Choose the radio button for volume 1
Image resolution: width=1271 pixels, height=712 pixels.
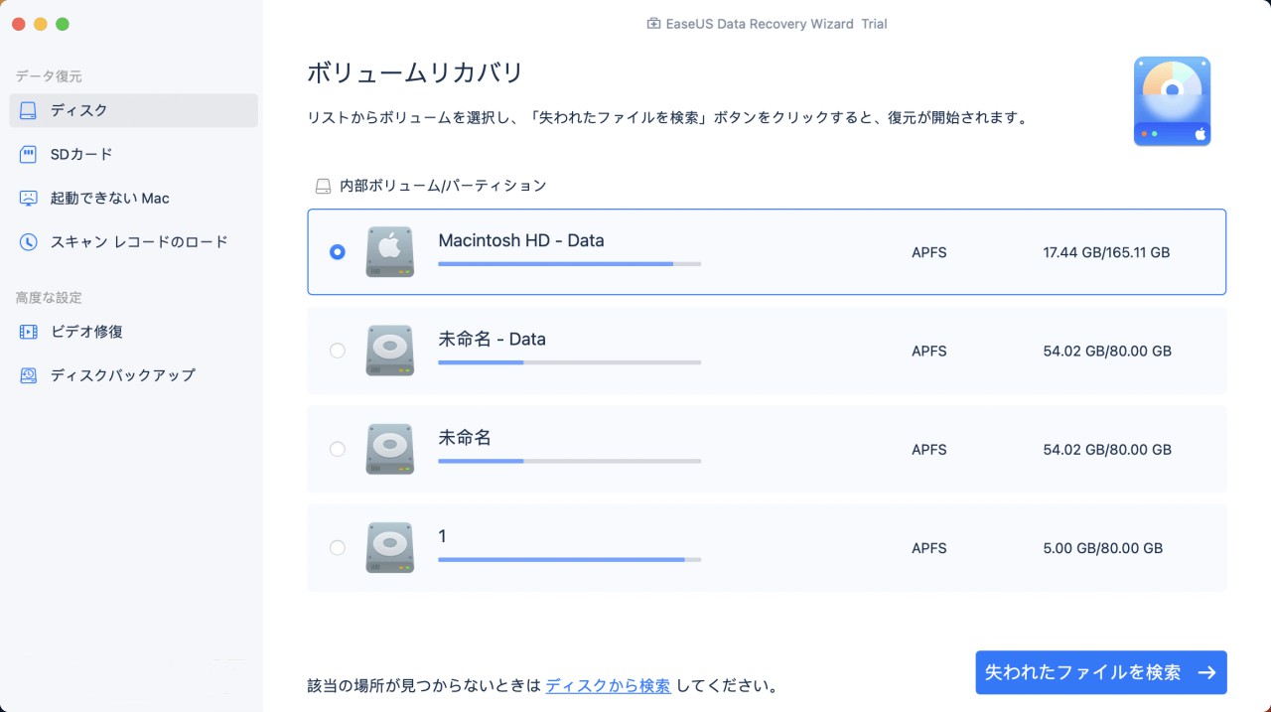(x=338, y=547)
